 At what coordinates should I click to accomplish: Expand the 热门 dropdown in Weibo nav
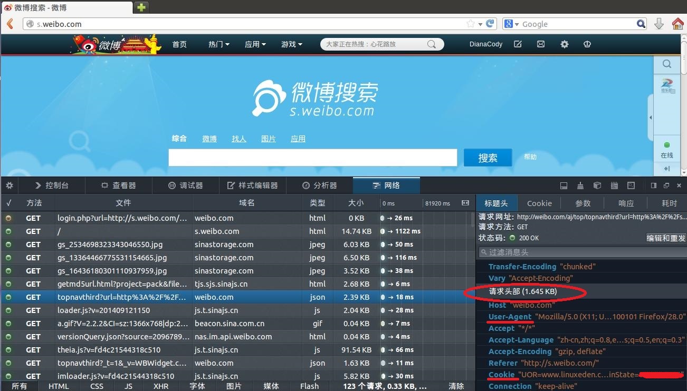click(219, 44)
